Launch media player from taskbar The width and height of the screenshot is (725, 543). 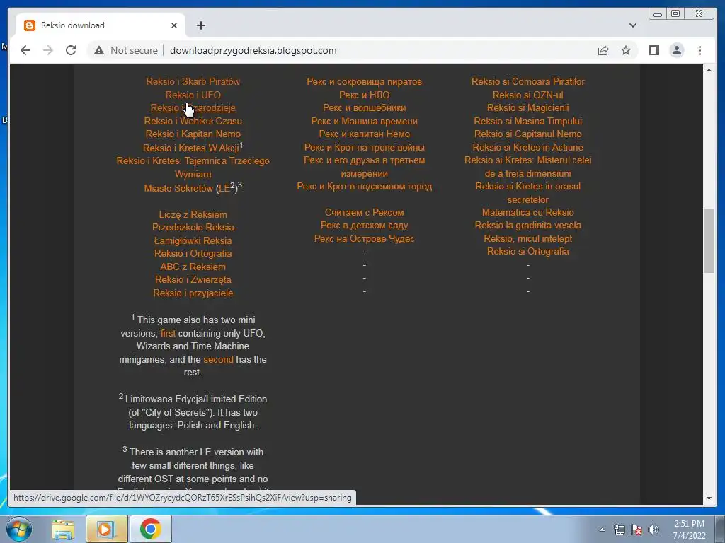tap(106, 529)
